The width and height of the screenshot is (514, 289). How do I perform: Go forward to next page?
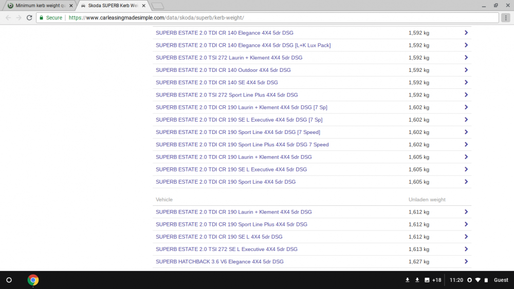(19, 17)
